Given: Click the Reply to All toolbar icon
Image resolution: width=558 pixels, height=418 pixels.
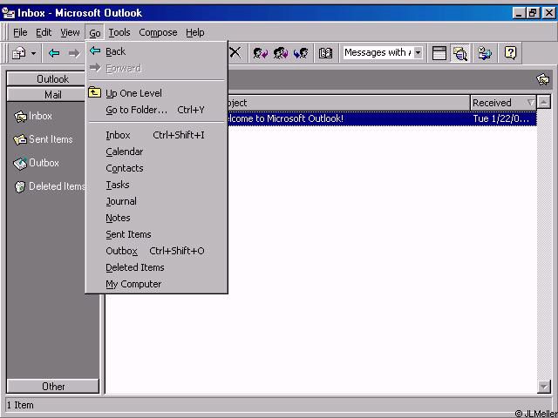Looking at the screenshot, I should tap(281, 53).
